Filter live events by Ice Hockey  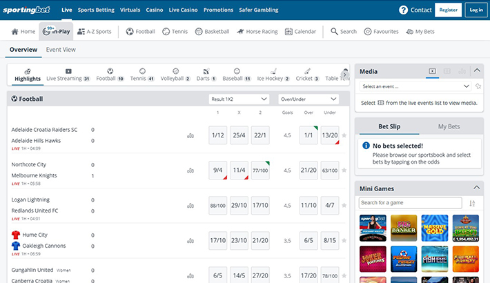click(273, 75)
